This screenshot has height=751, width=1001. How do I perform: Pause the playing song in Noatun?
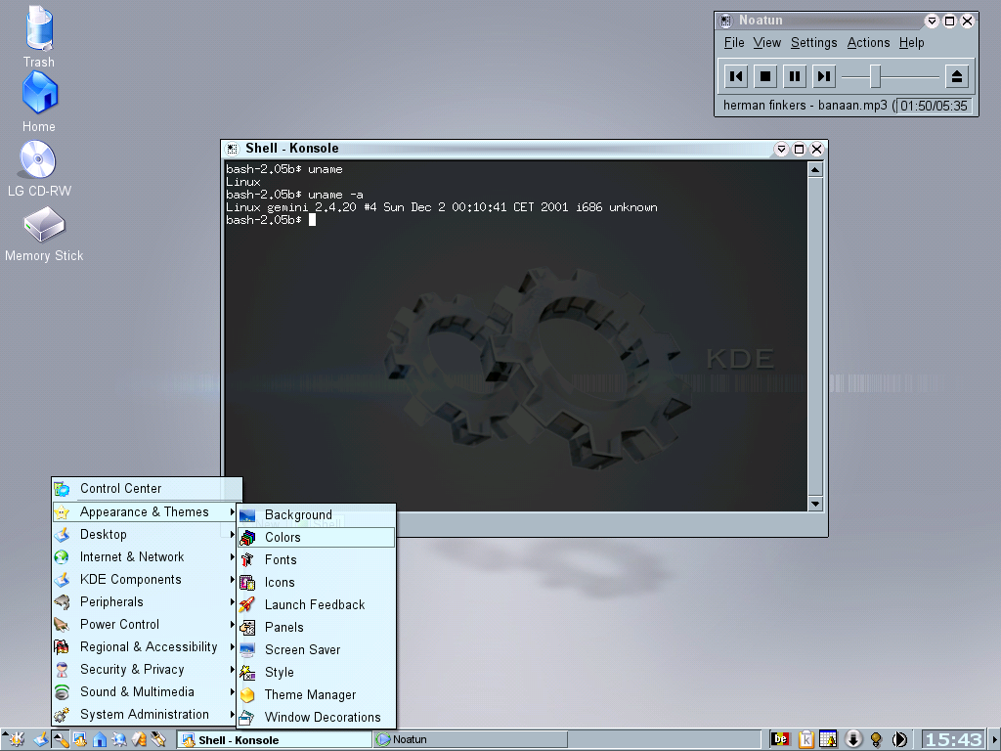coord(795,76)
